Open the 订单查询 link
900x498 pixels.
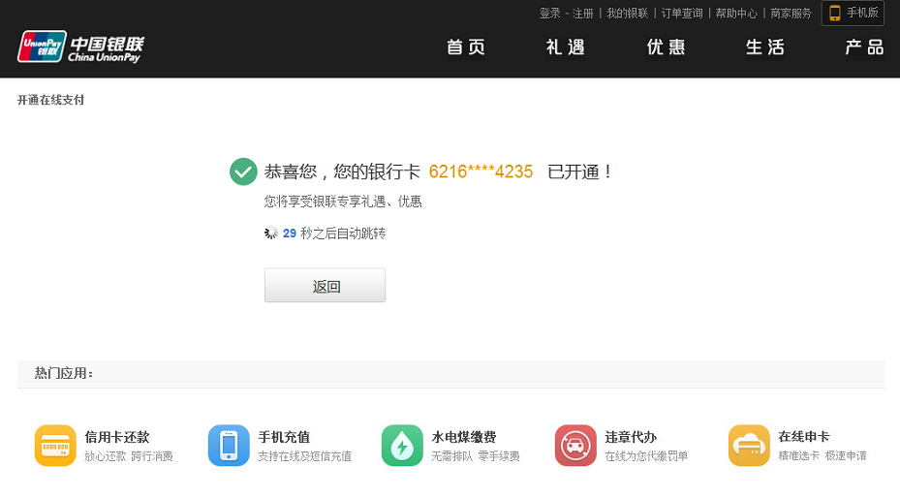682,14
